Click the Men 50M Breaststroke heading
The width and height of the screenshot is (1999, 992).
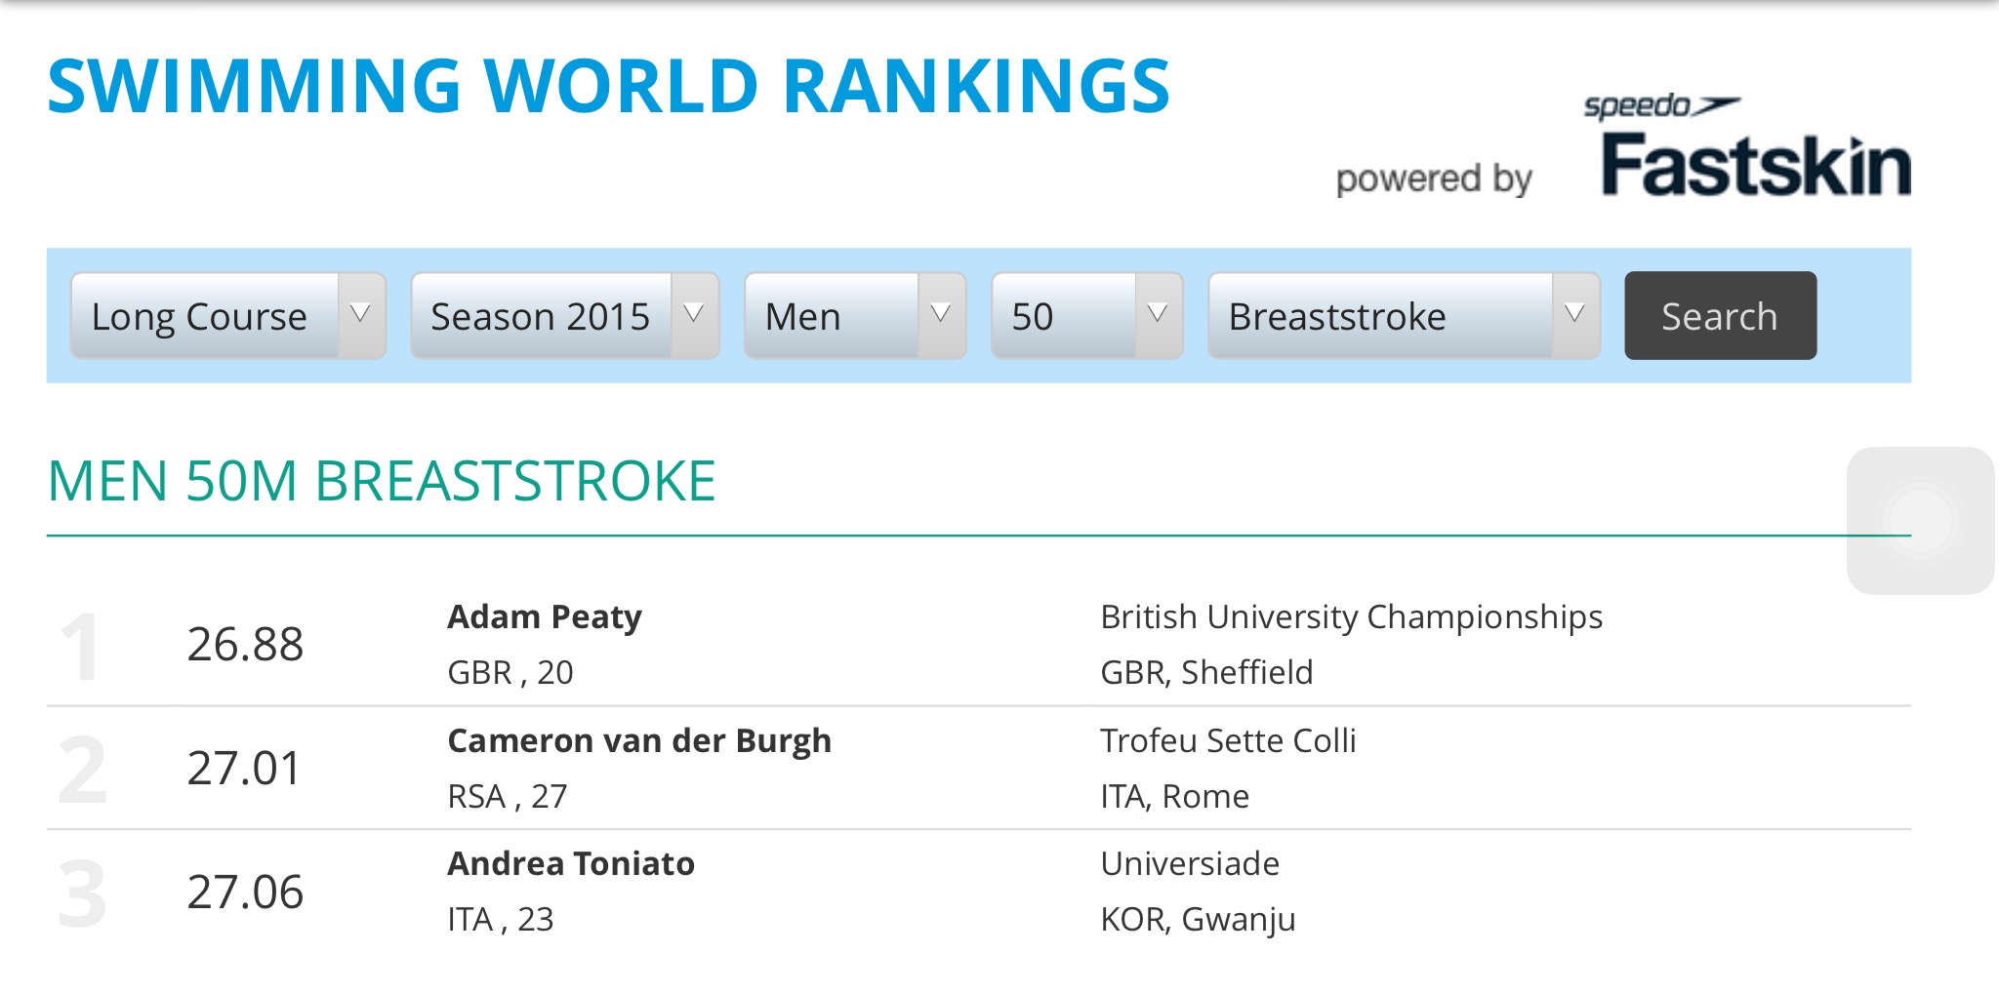382,482
